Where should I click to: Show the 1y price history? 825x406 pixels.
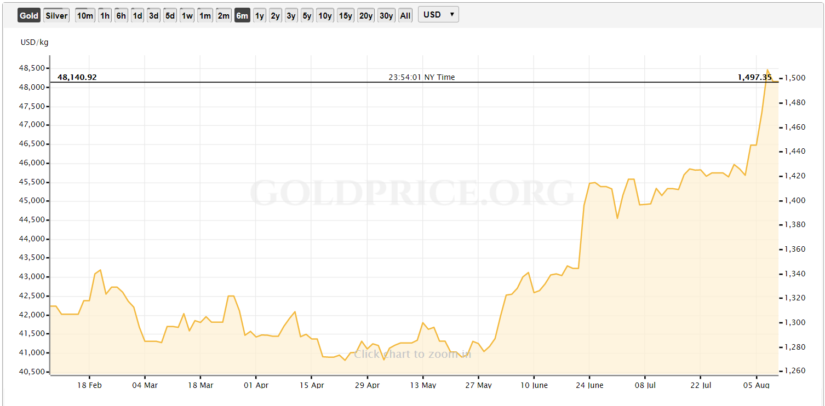pyautogui.click(x=260, y=15)
